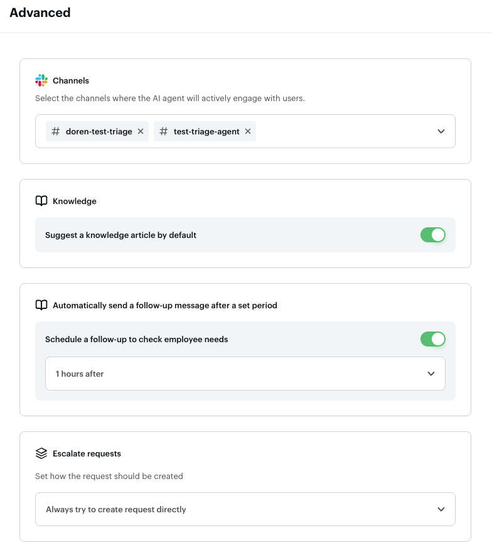Click the book icon beside the follow-up heading

point(41,305)
